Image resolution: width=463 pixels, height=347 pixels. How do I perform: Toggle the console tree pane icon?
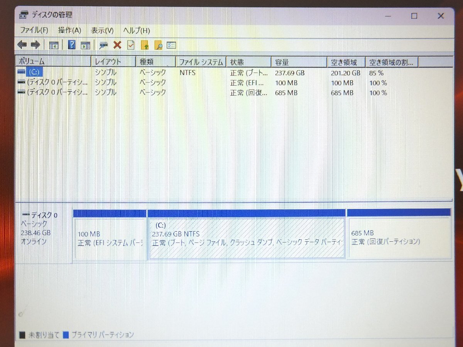click(54, 45)
